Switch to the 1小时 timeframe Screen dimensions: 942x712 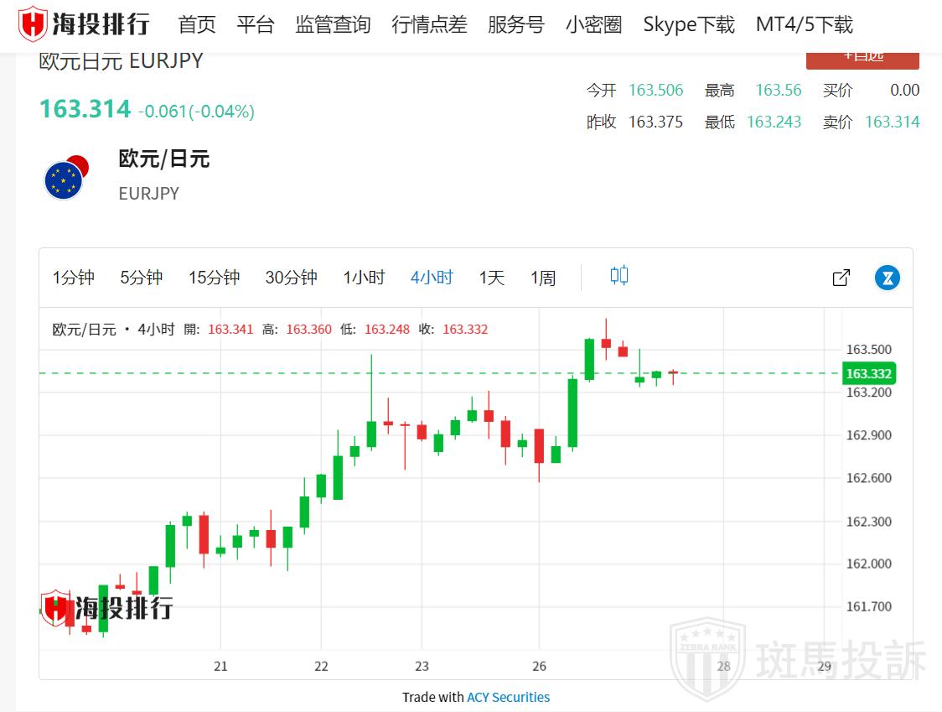[x=364, y=278]
